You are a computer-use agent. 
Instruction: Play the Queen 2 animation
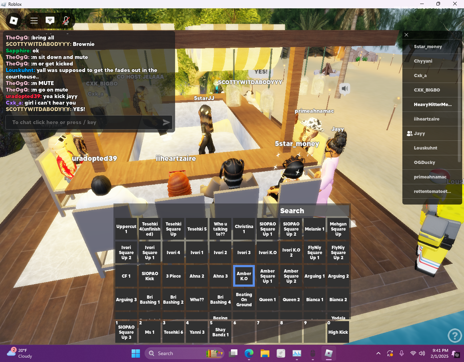click(x=291, y=299)
